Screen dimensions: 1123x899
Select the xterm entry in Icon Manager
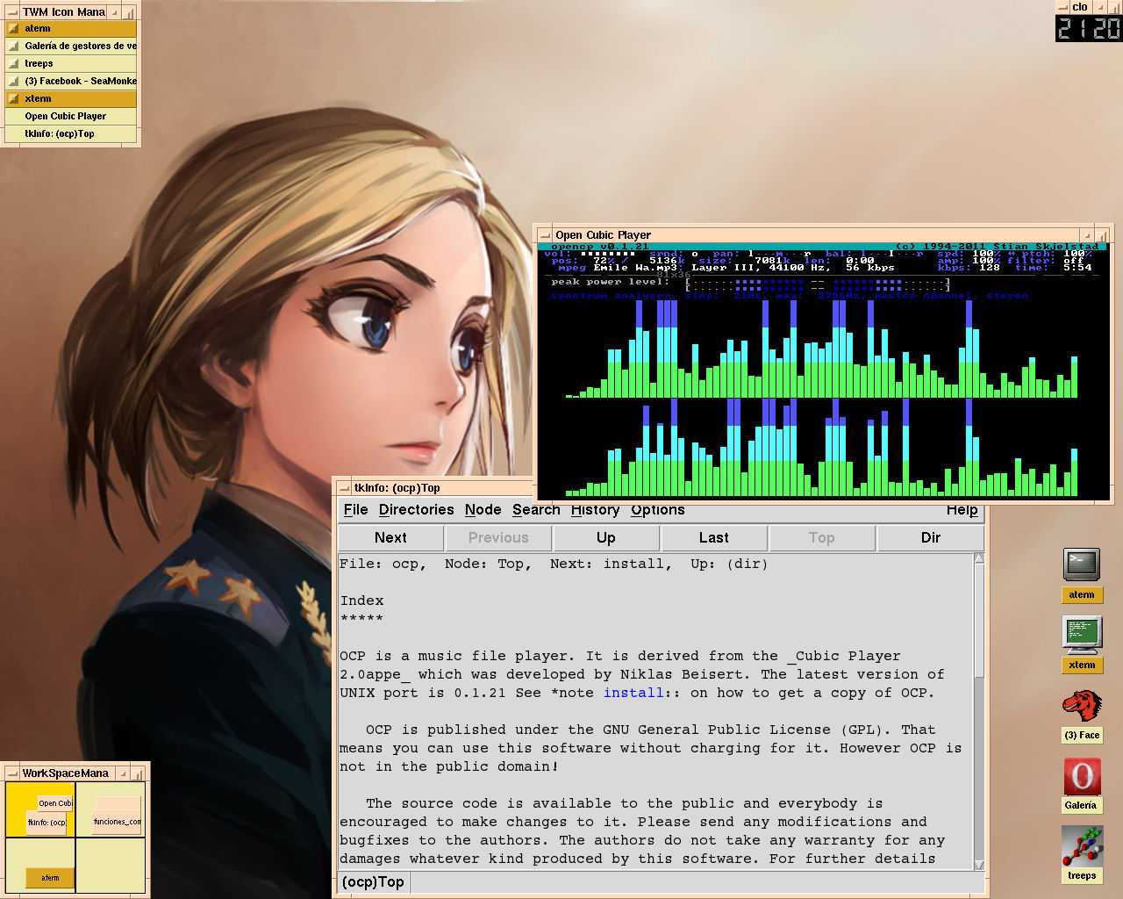70,98
